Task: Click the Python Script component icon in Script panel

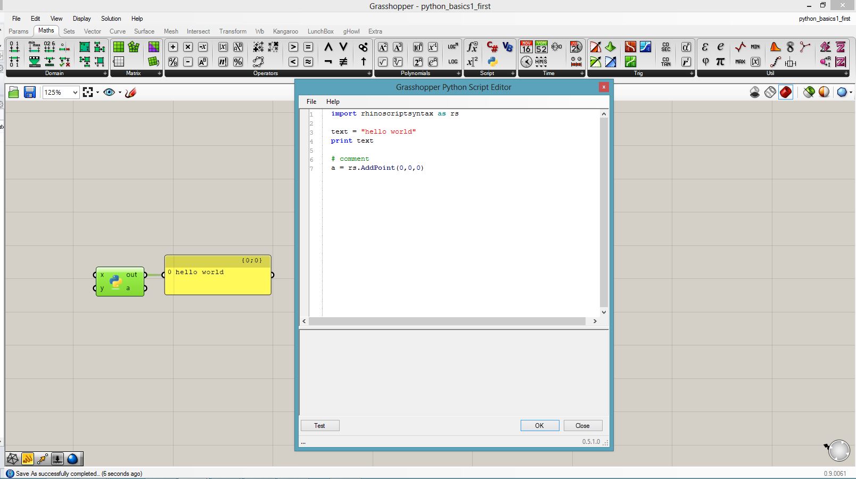Action: tap(492, 62)
